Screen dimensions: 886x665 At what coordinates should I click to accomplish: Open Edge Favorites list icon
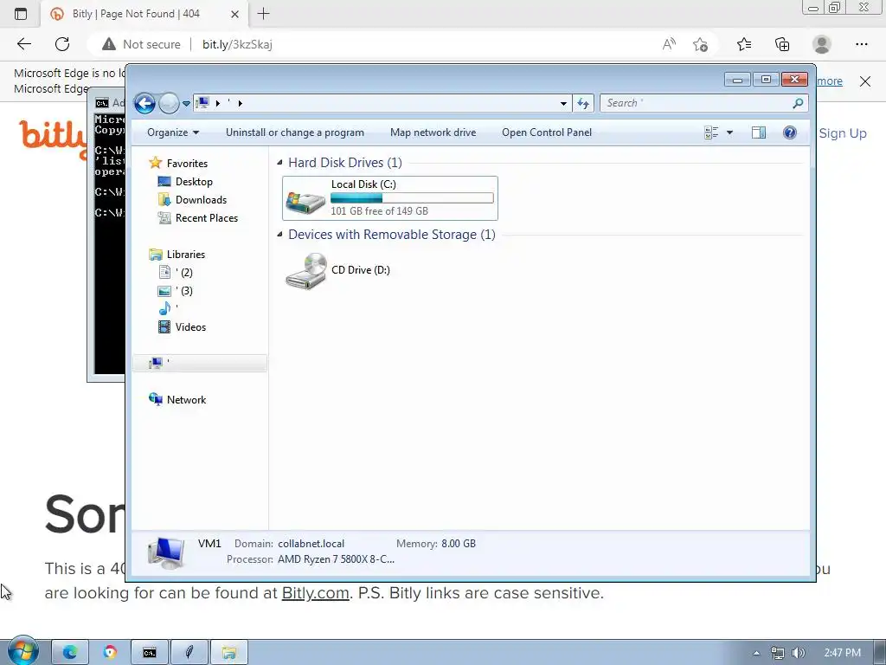(744, 44)
